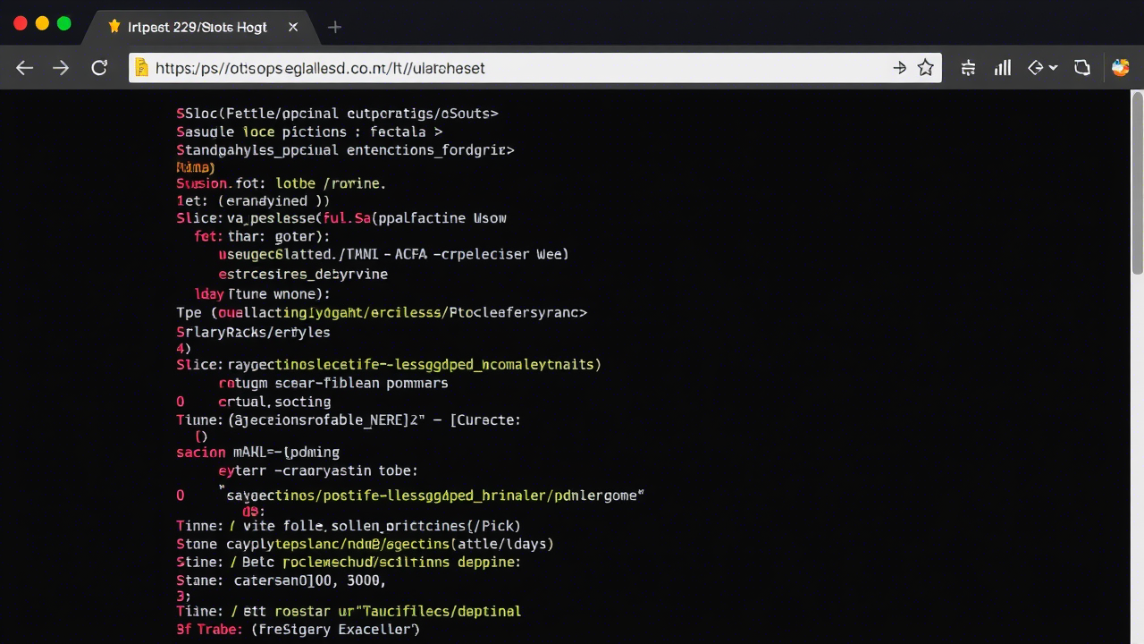Toggle fullscreen with the green traffic light

click(63, 24)
